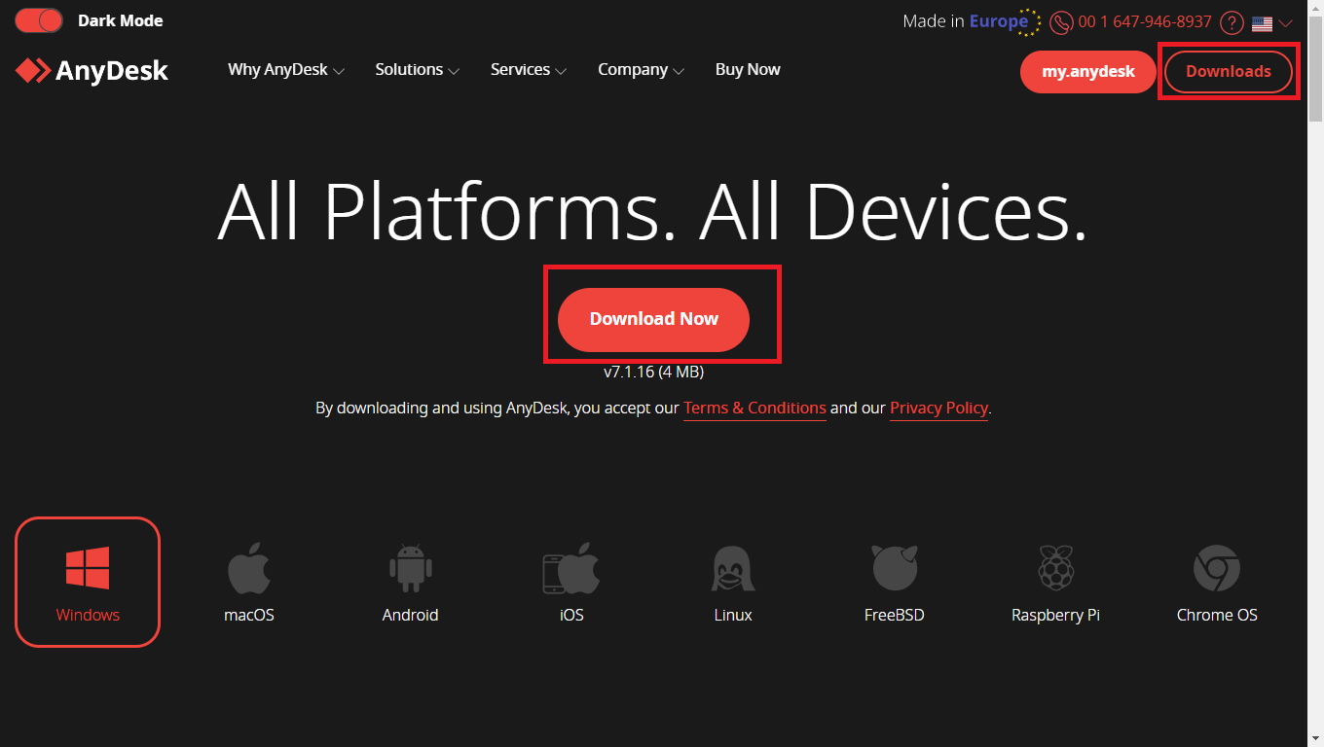This screenshot has height=747, width=1324.
Task: Open the help question mark icon
Action: click(x=1232, y=22)
